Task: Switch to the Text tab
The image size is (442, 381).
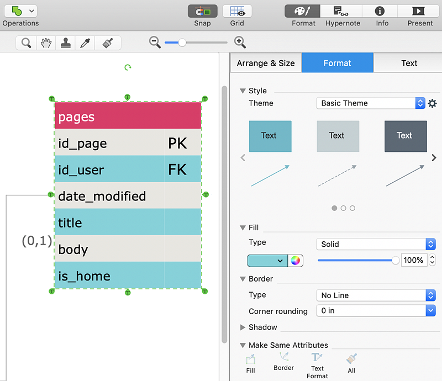Action: pos(409,63)
